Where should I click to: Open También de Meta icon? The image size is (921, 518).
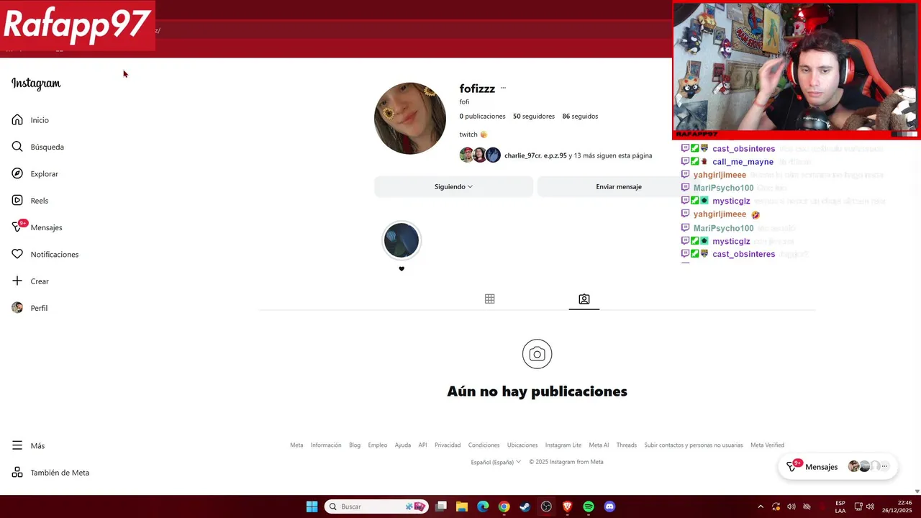pos(17,473)
